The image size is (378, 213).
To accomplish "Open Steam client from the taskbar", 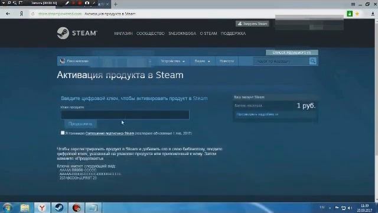I will pos(59,208).
